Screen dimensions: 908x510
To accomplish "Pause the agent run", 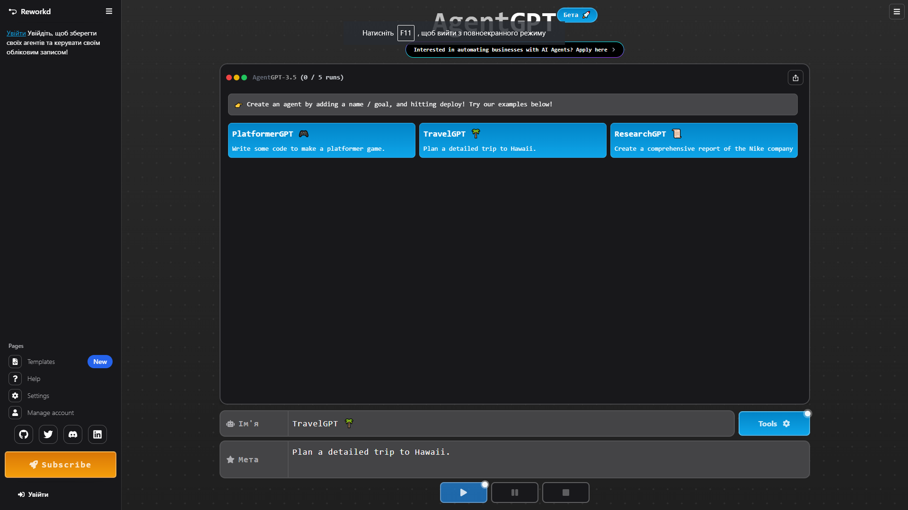I will tap(515, 493).
